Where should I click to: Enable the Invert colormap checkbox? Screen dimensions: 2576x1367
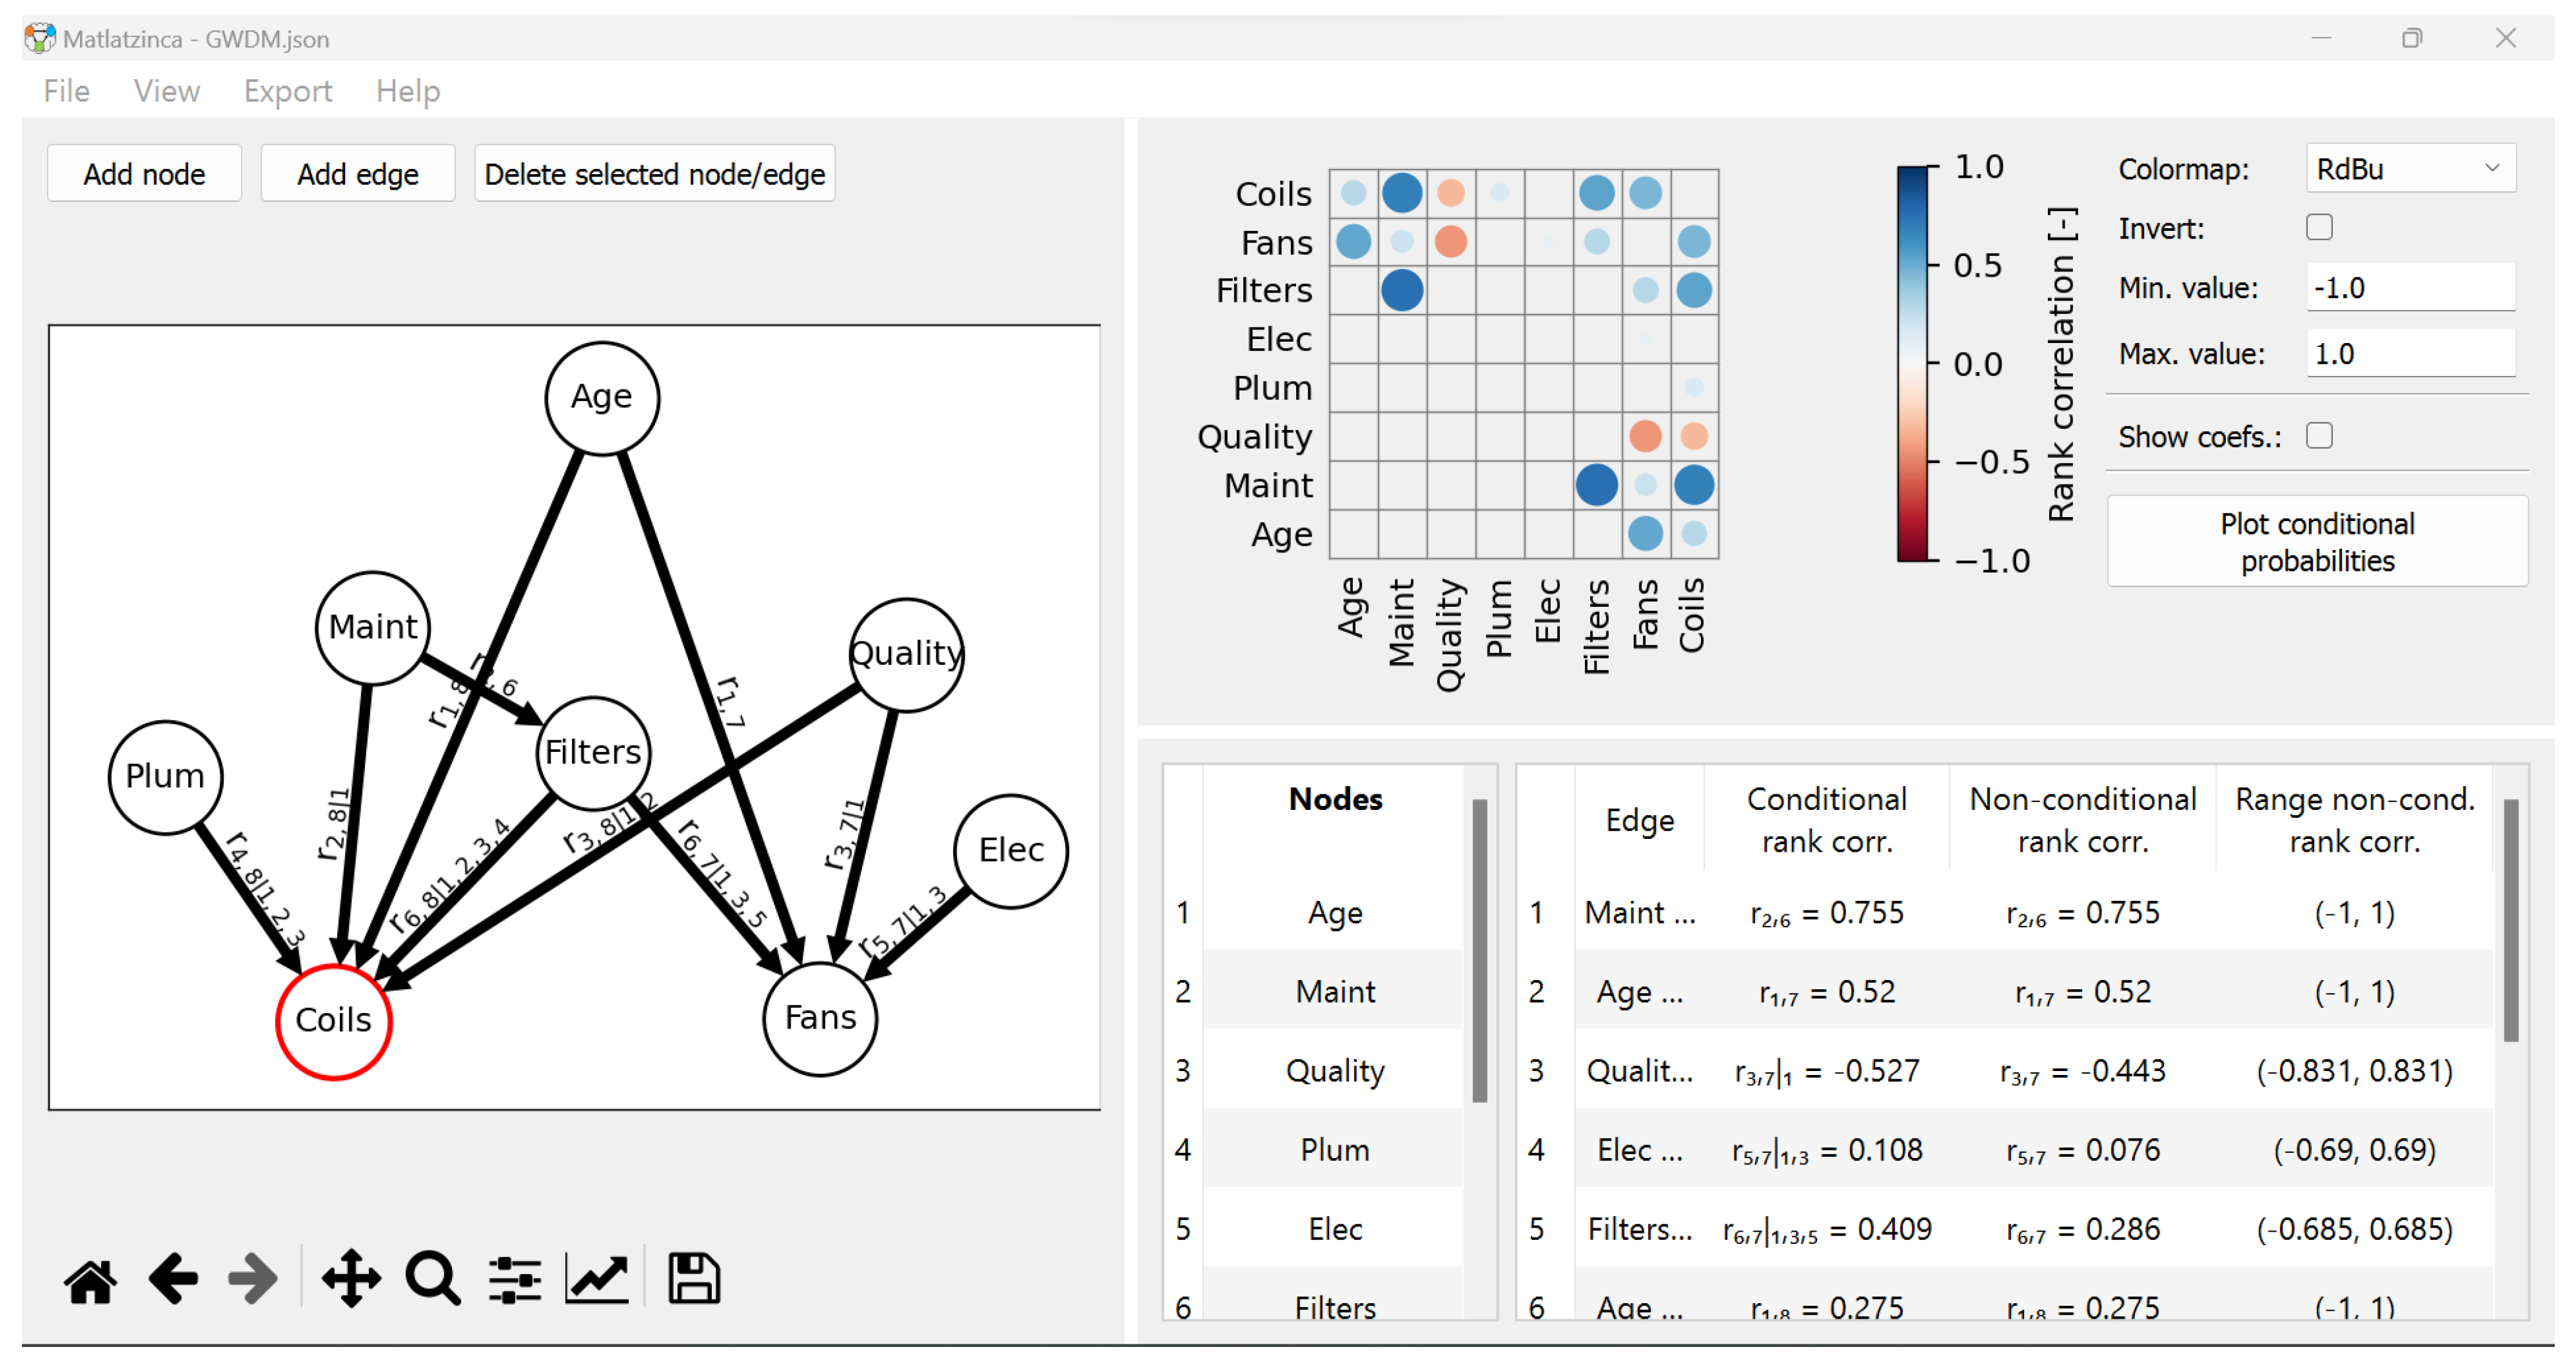pyautogui.click(x=2319, y=228)
